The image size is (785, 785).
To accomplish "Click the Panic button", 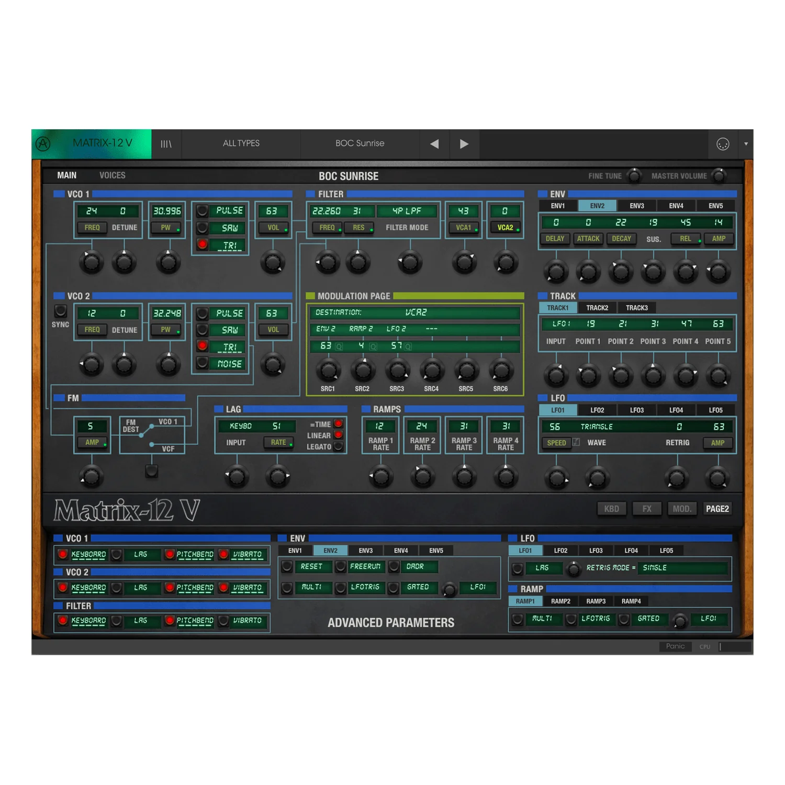I will coord(675,646).
